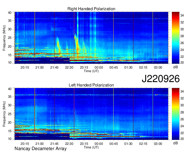Click the bright burst near 22:45 in right-handed spectrogram
The height and width of the screenshot is (152, 187).
77,45
